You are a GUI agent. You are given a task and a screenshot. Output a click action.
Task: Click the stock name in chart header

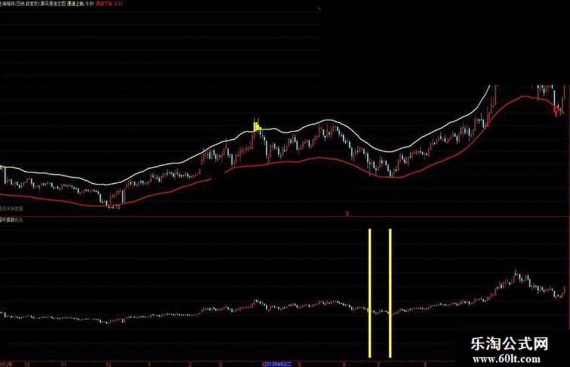(8, 3)
